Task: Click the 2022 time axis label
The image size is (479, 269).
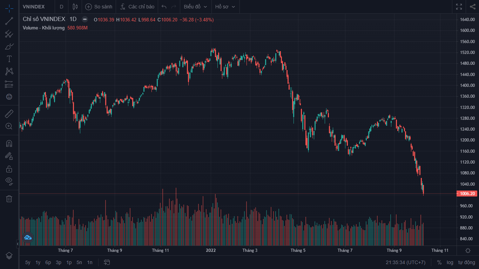Action: (x=211, y=250)
